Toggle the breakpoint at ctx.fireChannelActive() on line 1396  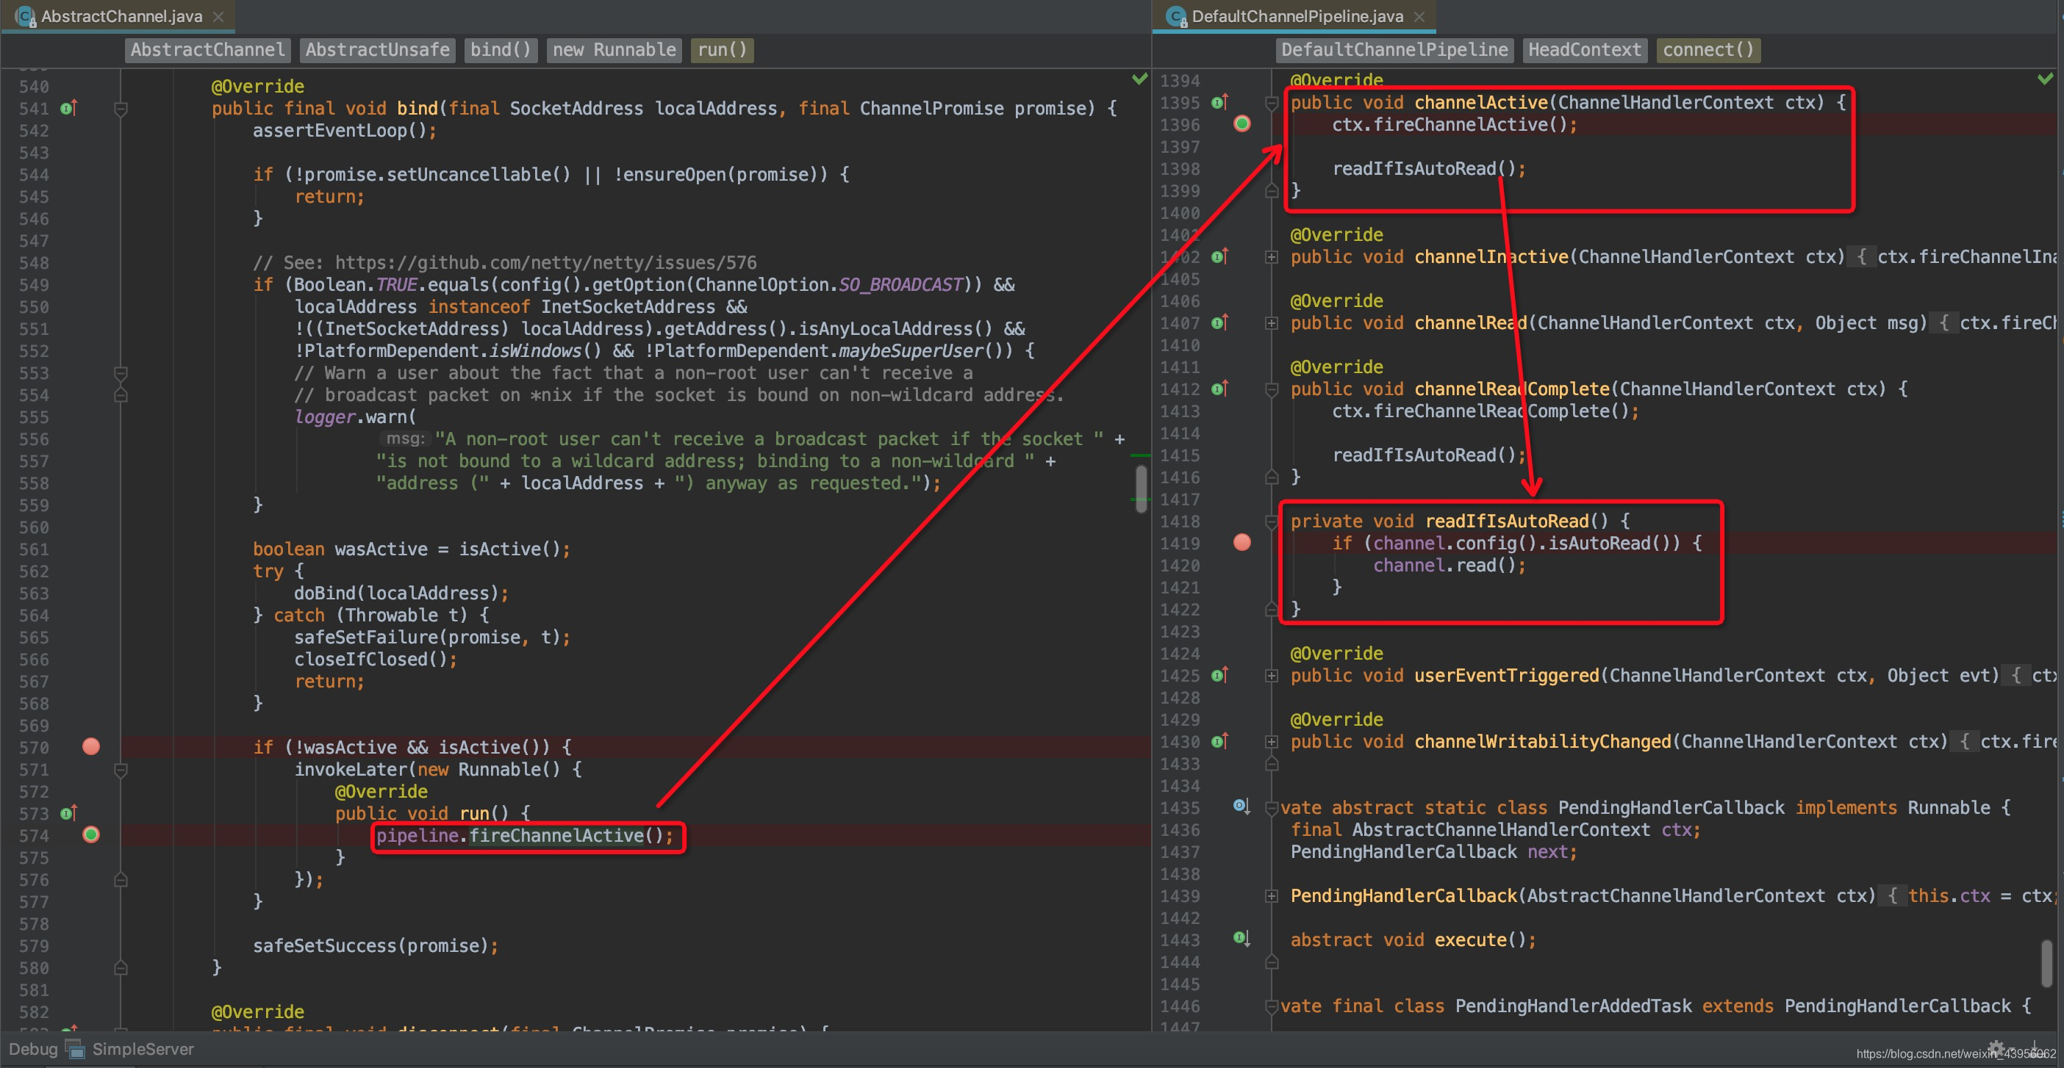coord(1242,124)
